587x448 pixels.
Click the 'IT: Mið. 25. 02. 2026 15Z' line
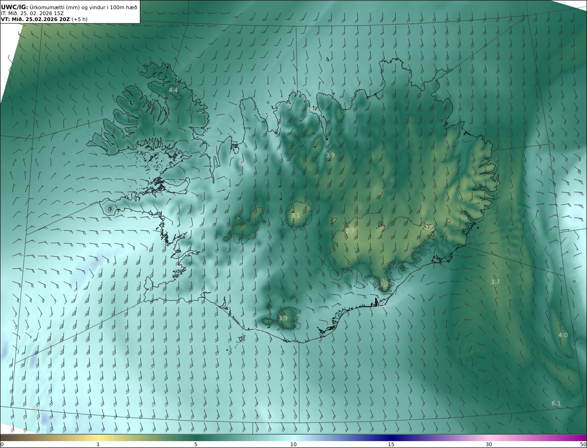pyautogui.click(x=33, y=13)
